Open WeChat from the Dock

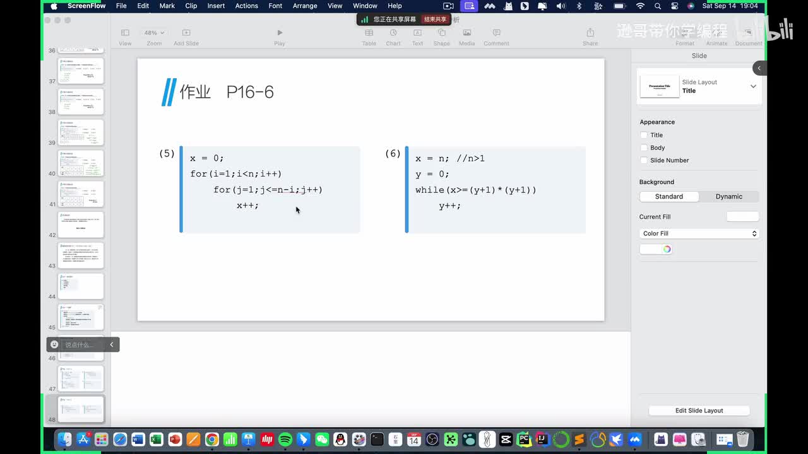(322, 439)
